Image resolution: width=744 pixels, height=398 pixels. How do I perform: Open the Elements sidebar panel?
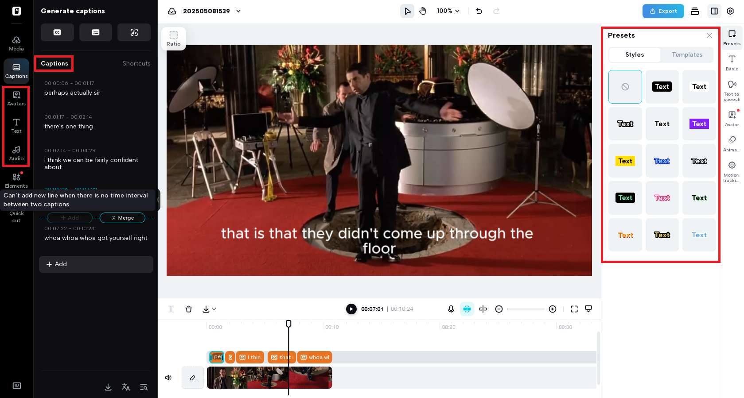(16, 181)
